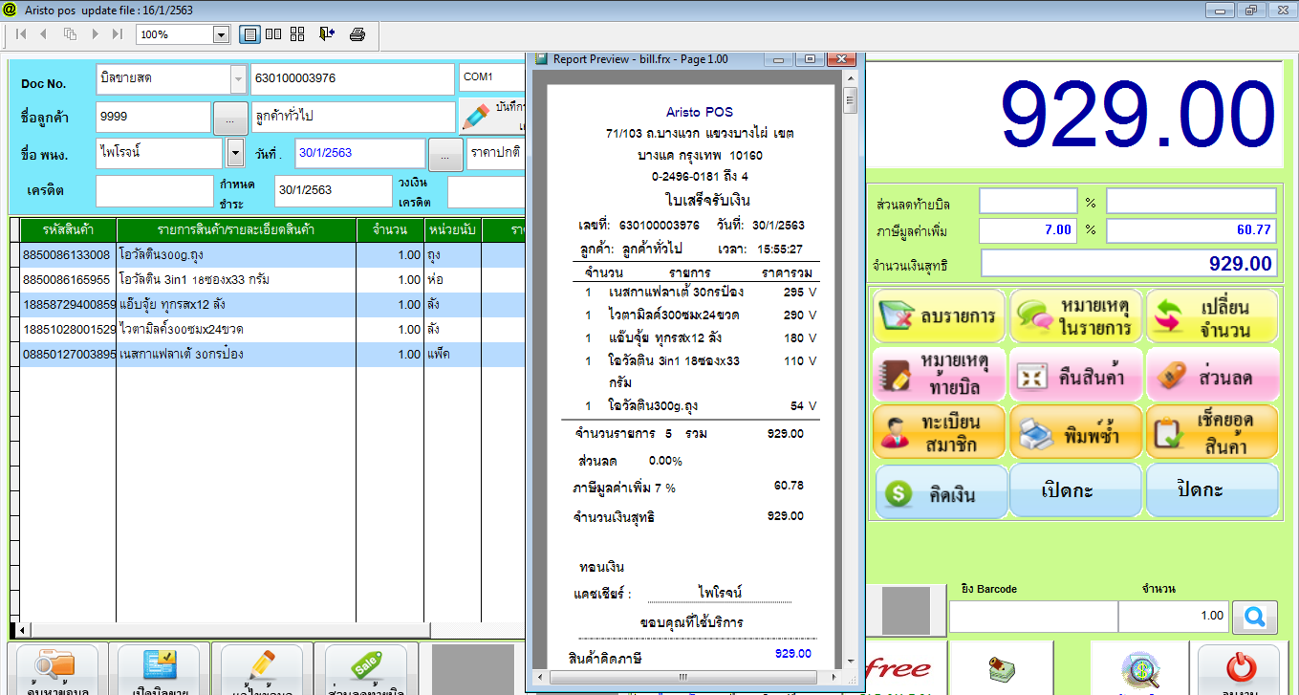Click the พิมพ์ซ้ำ reprint button

1075,432
